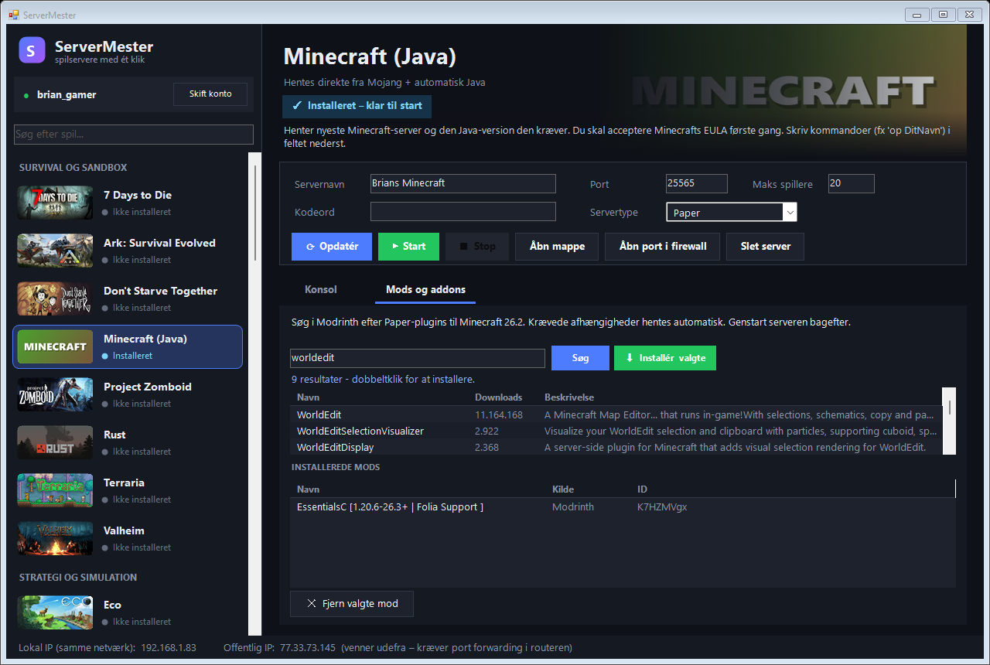Click the Modrinth source cell
The image size is (990, 665).
(573, 507)
